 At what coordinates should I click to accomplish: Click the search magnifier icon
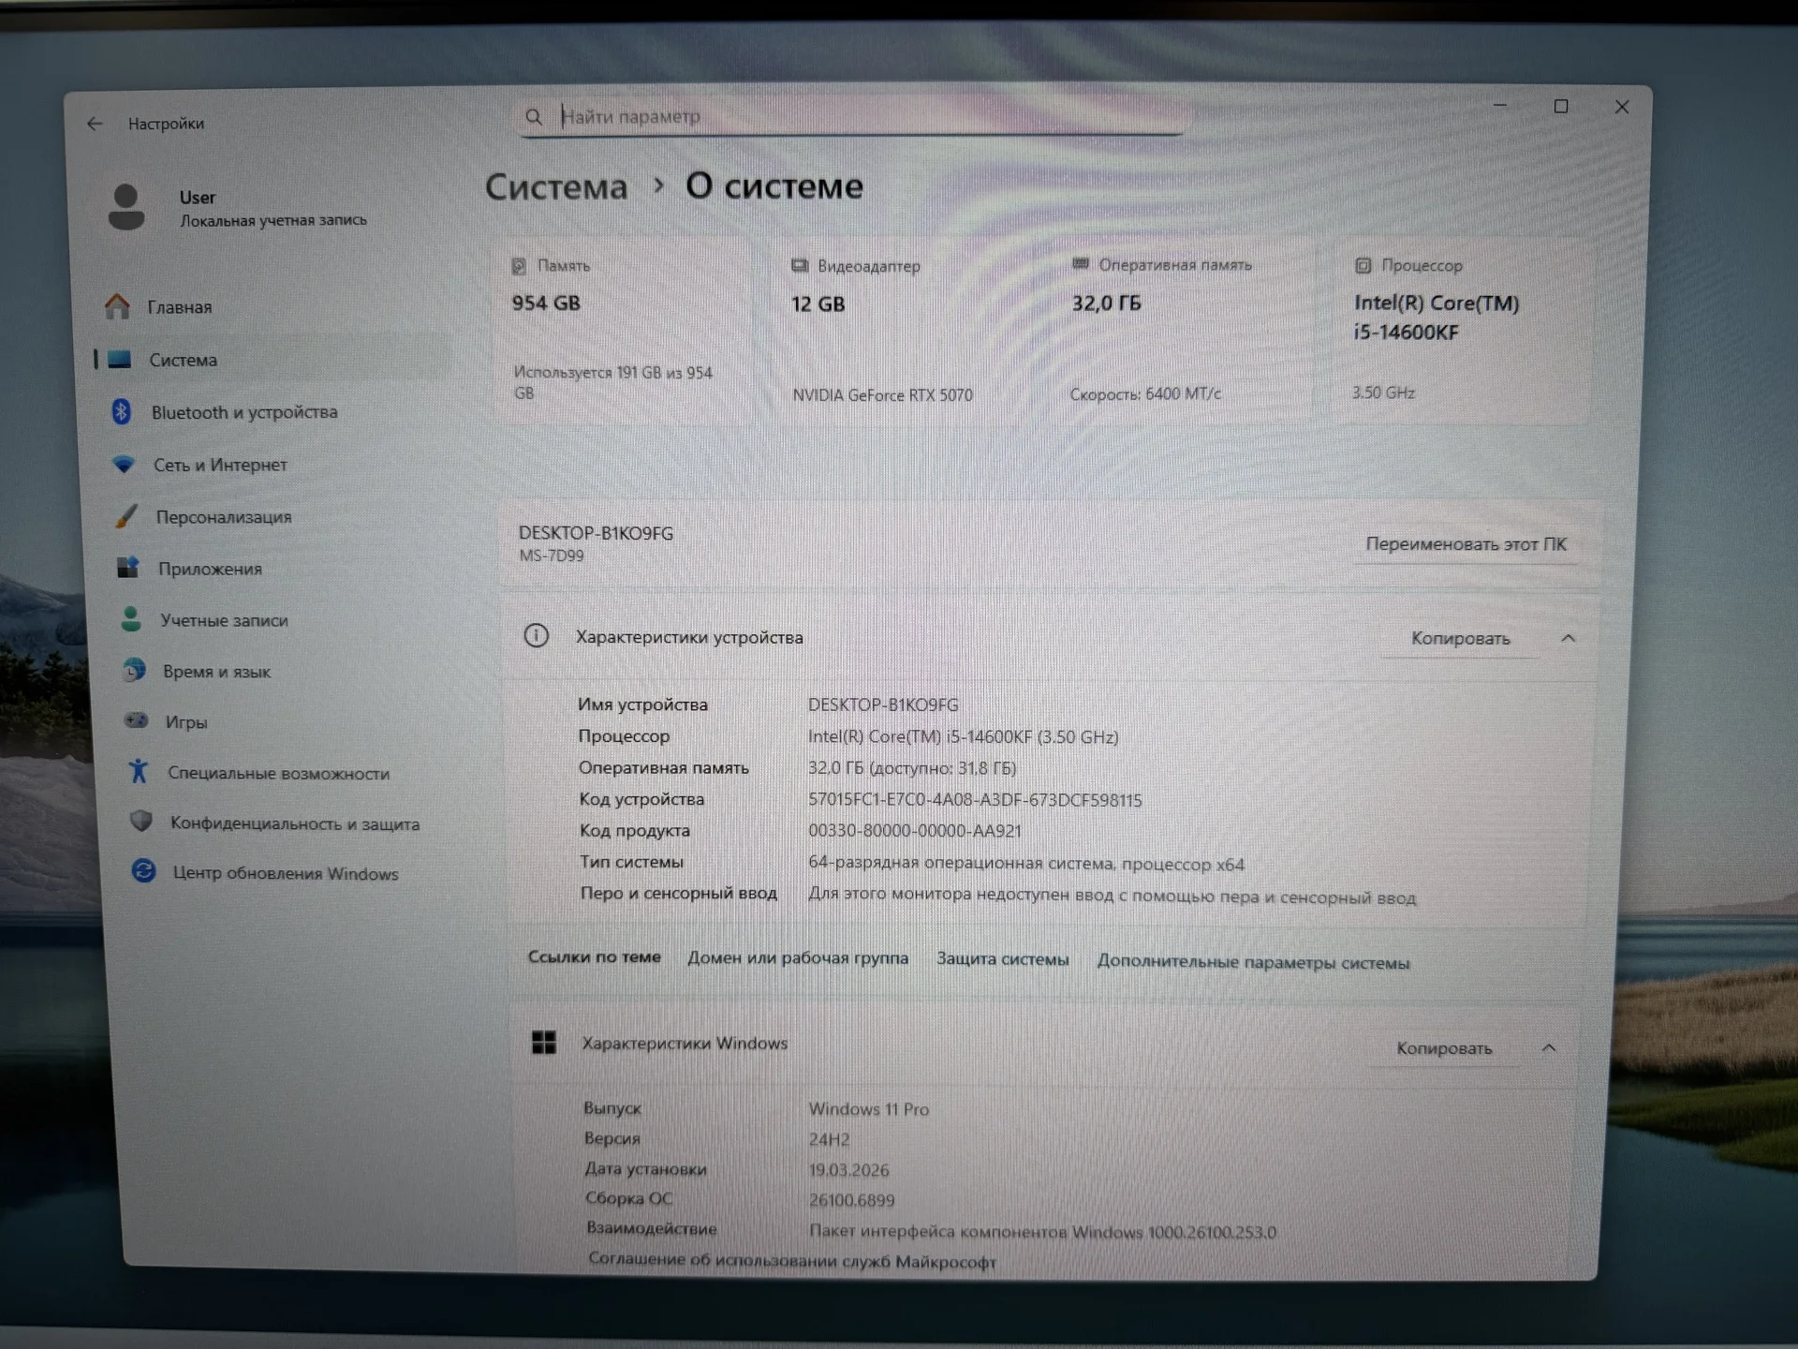(x=534, y=117)
